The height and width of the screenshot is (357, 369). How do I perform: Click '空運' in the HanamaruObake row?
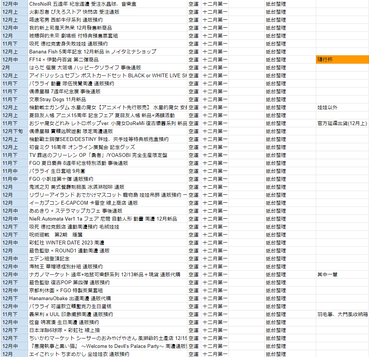[194, 298]
